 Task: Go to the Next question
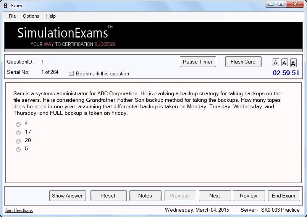215,196
